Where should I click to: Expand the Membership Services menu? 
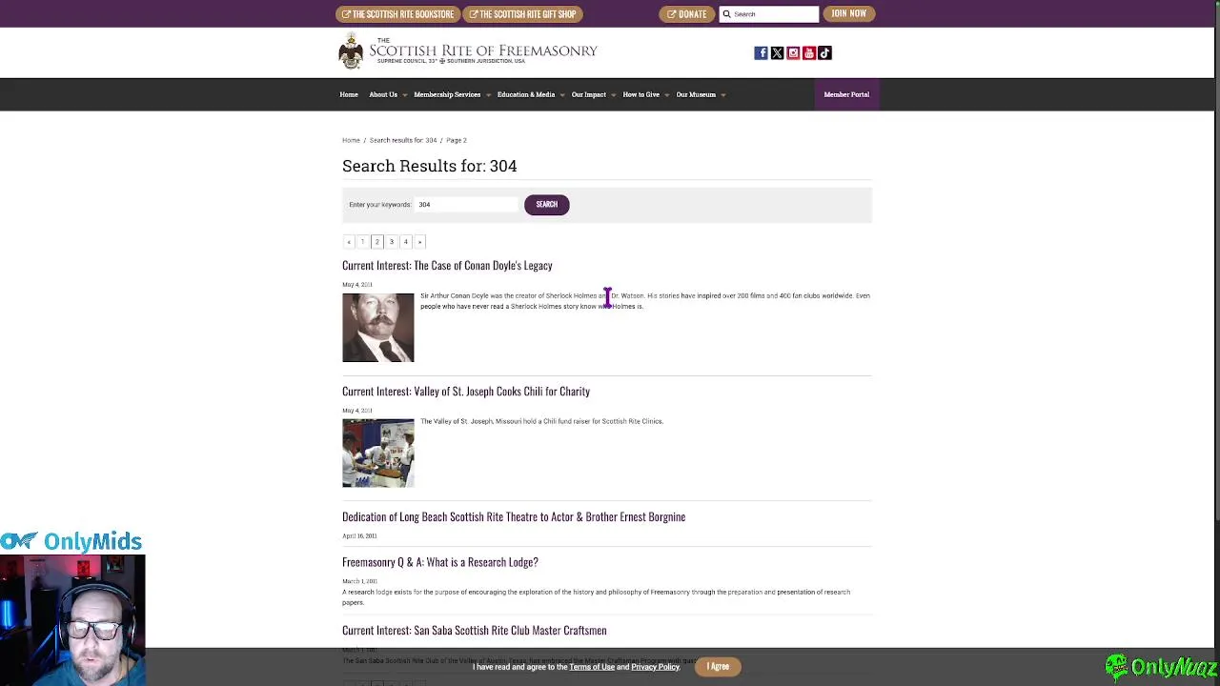coord(452,94)
